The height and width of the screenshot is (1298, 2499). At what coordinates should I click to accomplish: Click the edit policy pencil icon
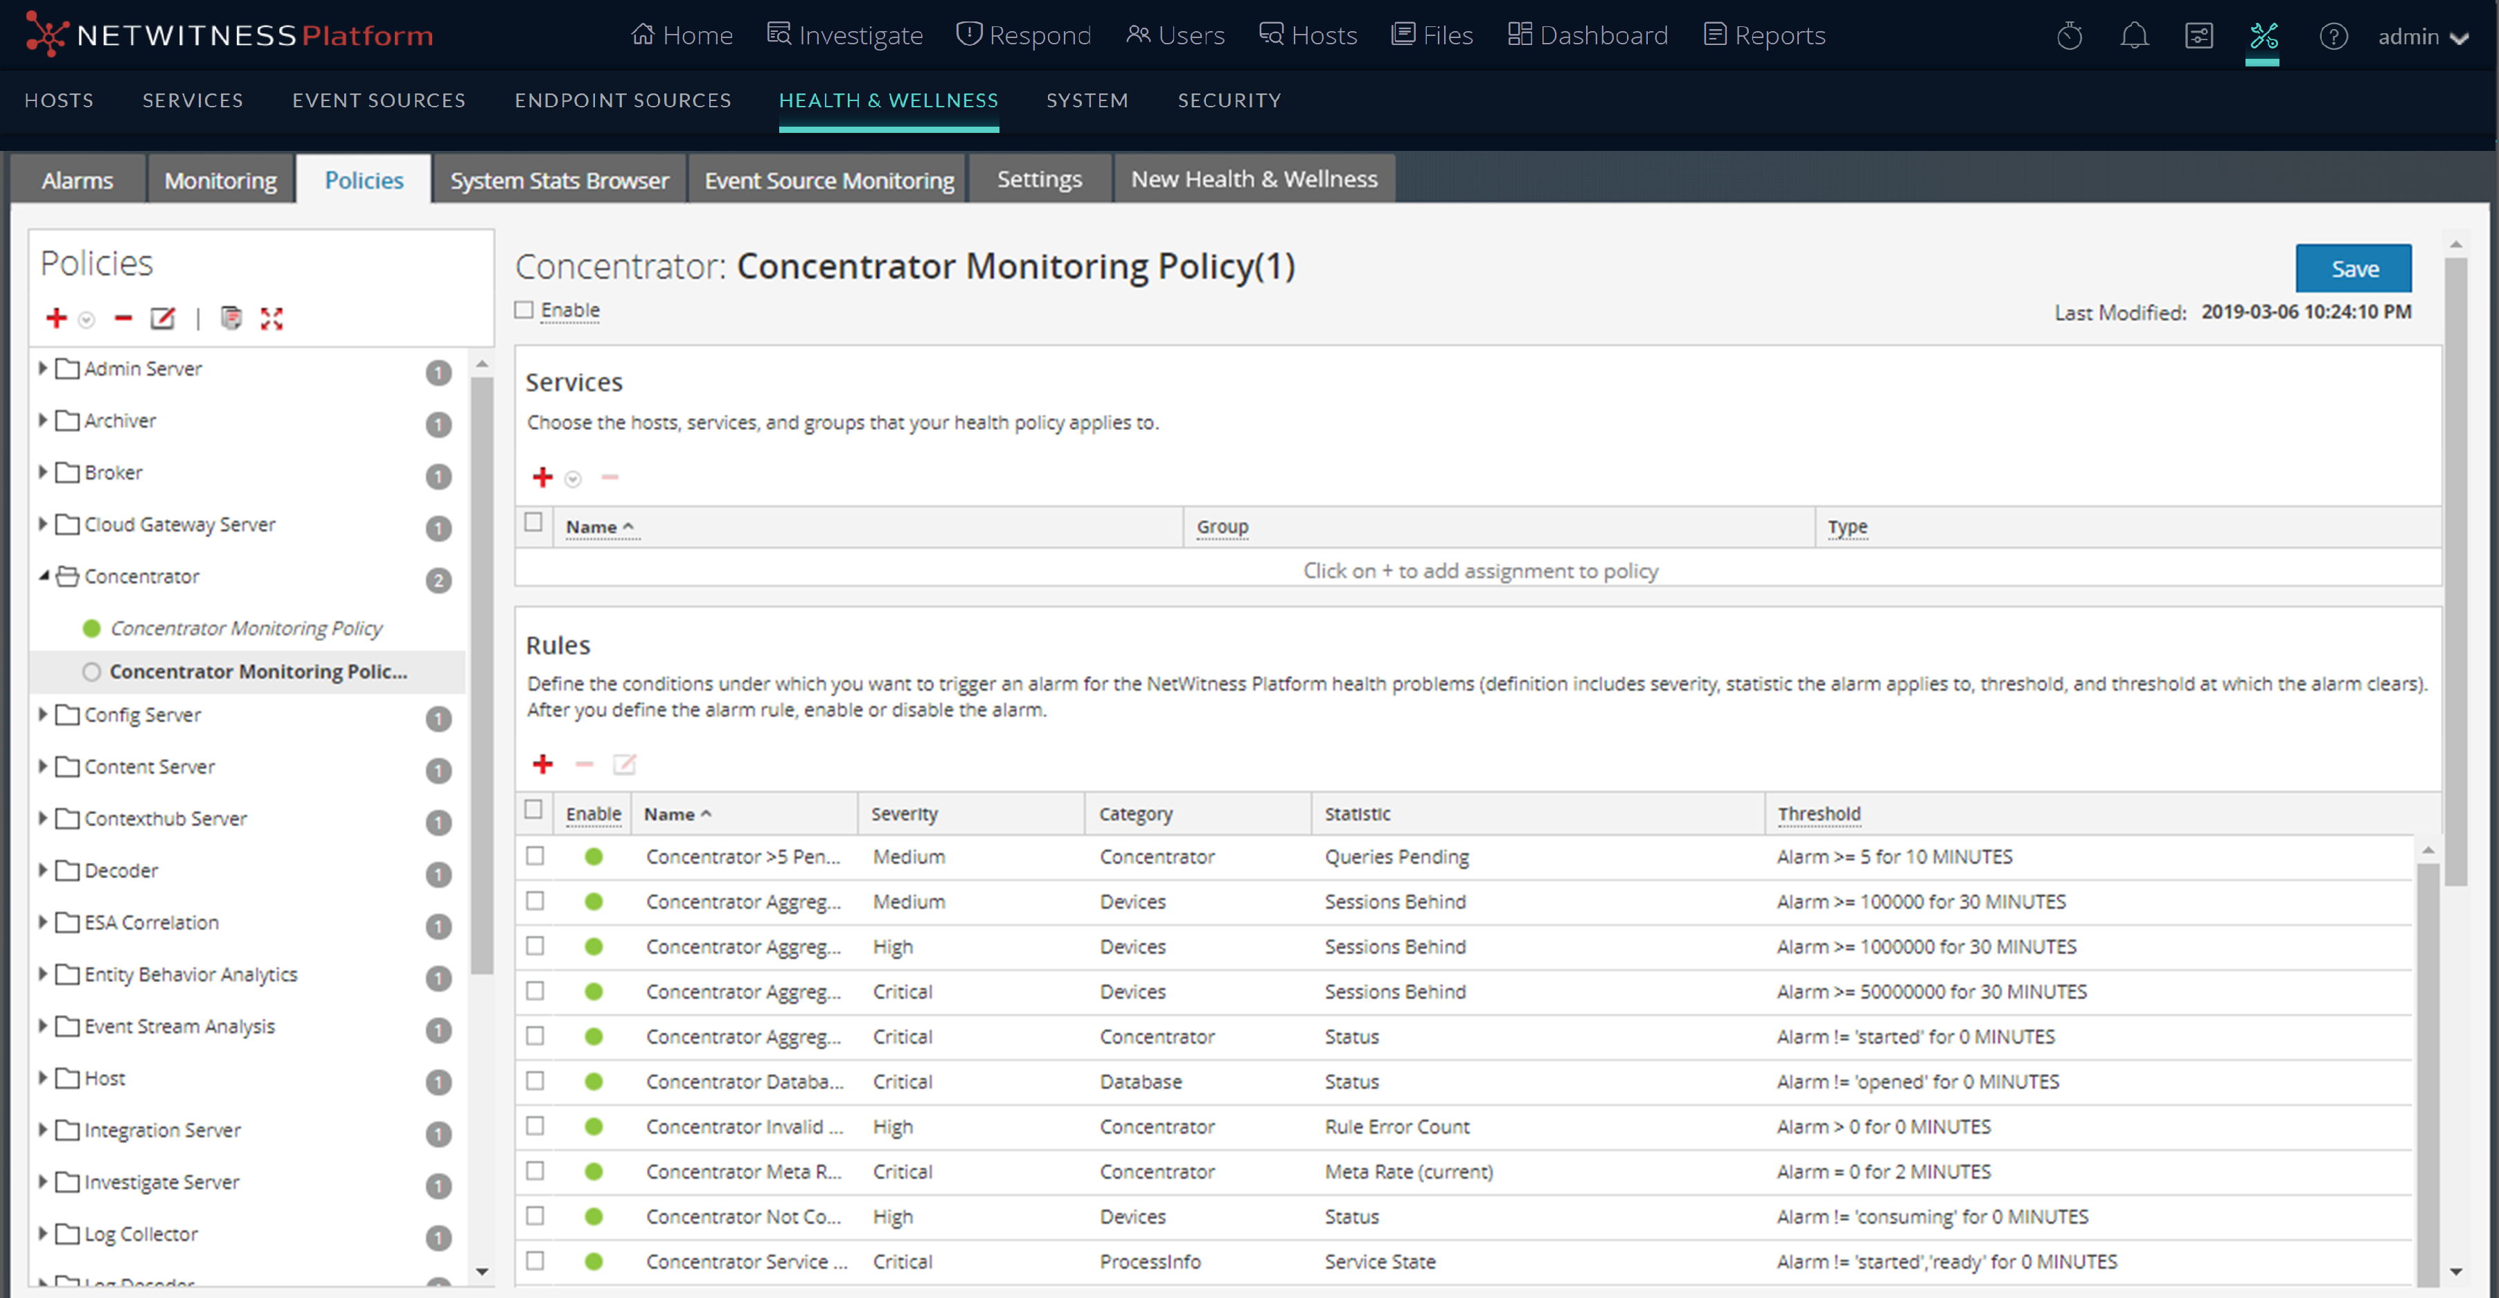point(162,318)
